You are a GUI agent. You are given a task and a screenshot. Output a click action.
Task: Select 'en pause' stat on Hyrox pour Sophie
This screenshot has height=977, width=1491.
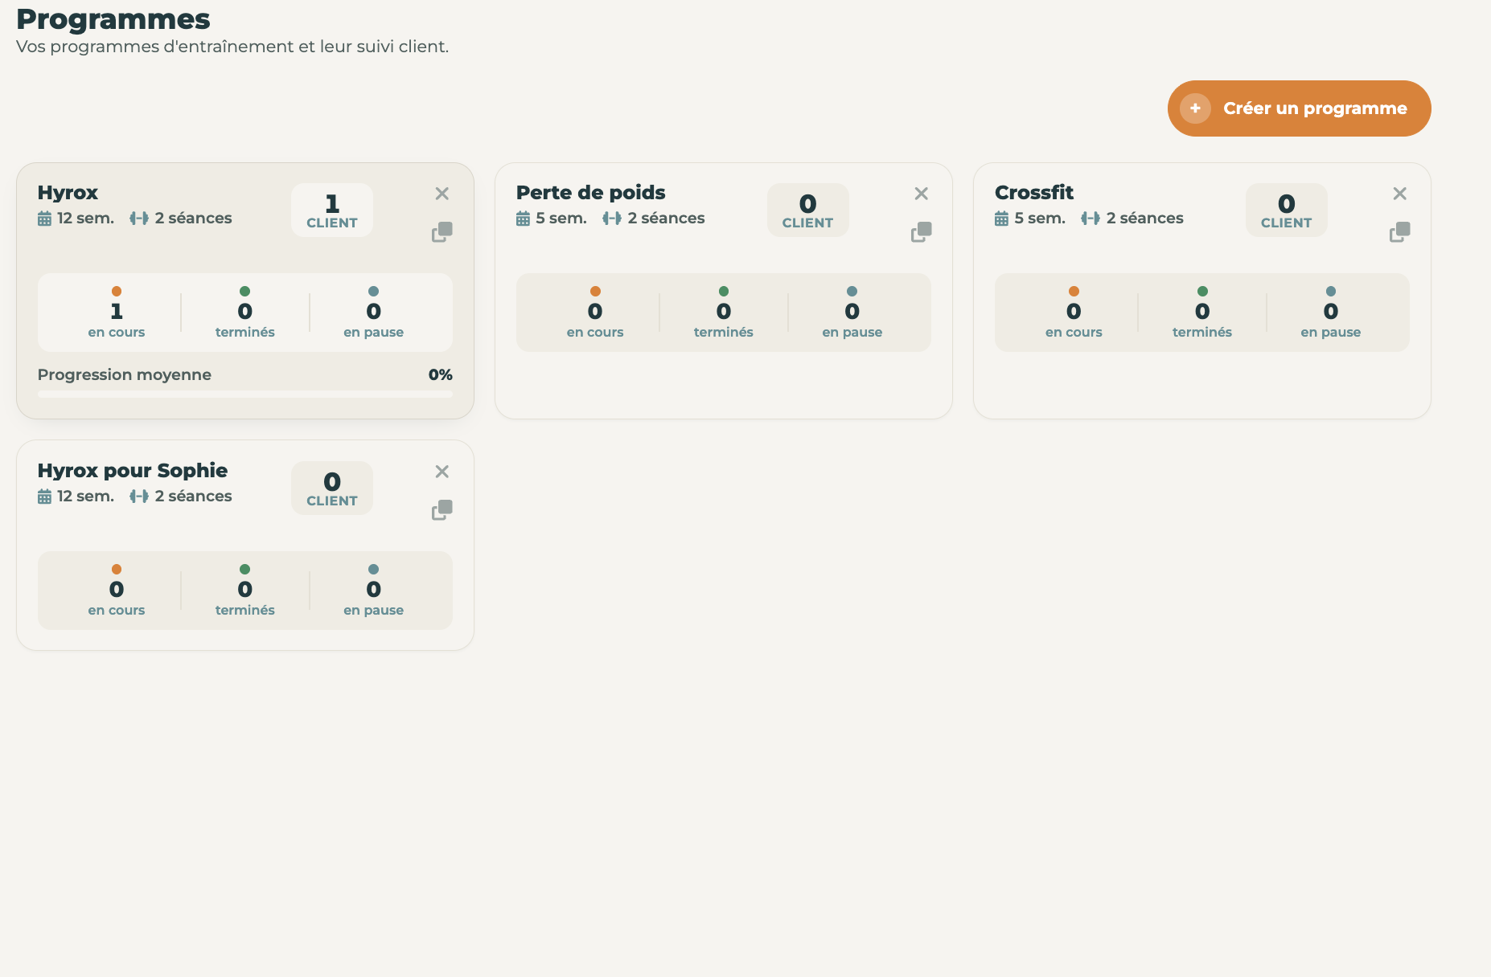tap(374, 591)
